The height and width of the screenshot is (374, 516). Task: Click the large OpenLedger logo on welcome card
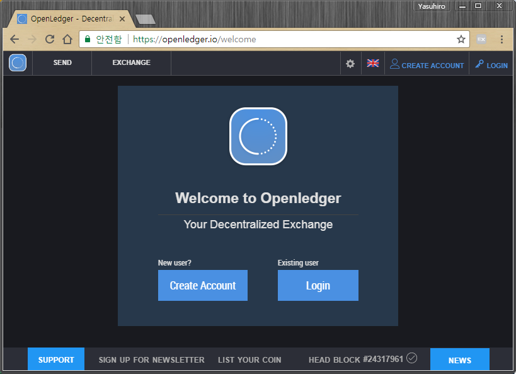tap(258, 136)
